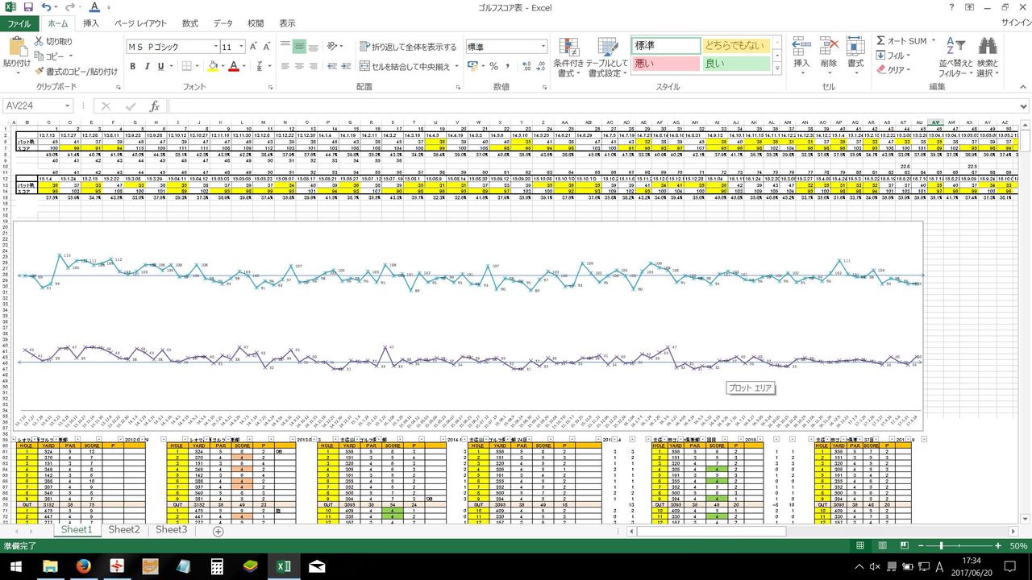Open Firefox from the taskbar

click(x=83, y=565)
